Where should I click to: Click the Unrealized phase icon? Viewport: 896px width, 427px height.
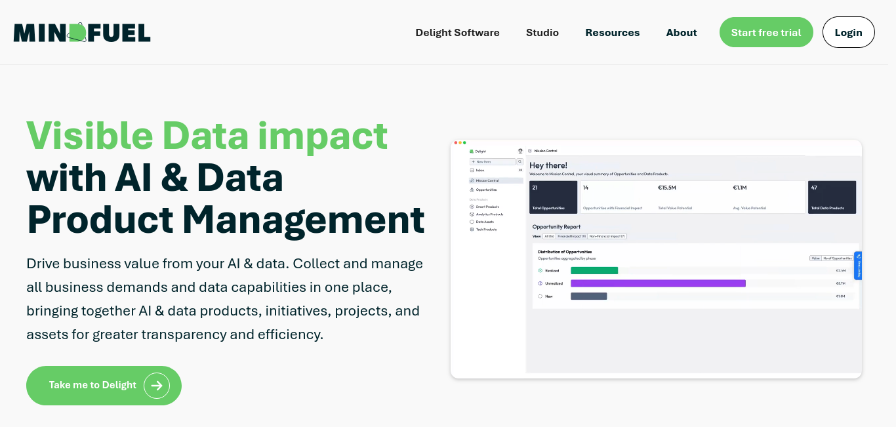[540, 283]
